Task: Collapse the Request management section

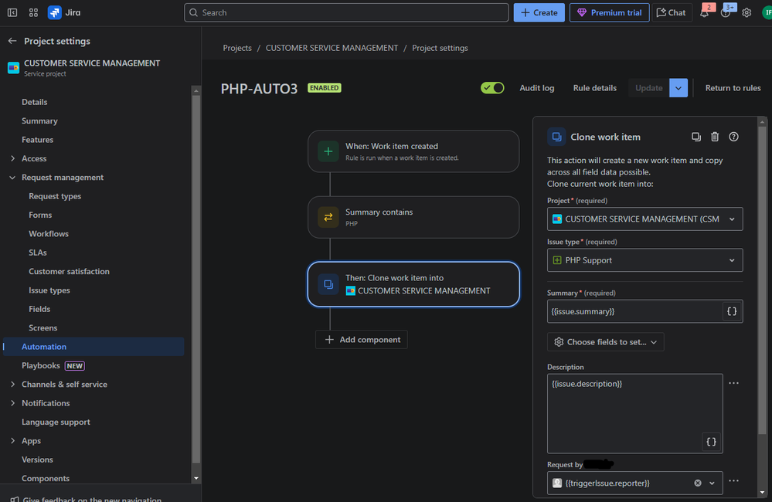Action: [13, 178]
